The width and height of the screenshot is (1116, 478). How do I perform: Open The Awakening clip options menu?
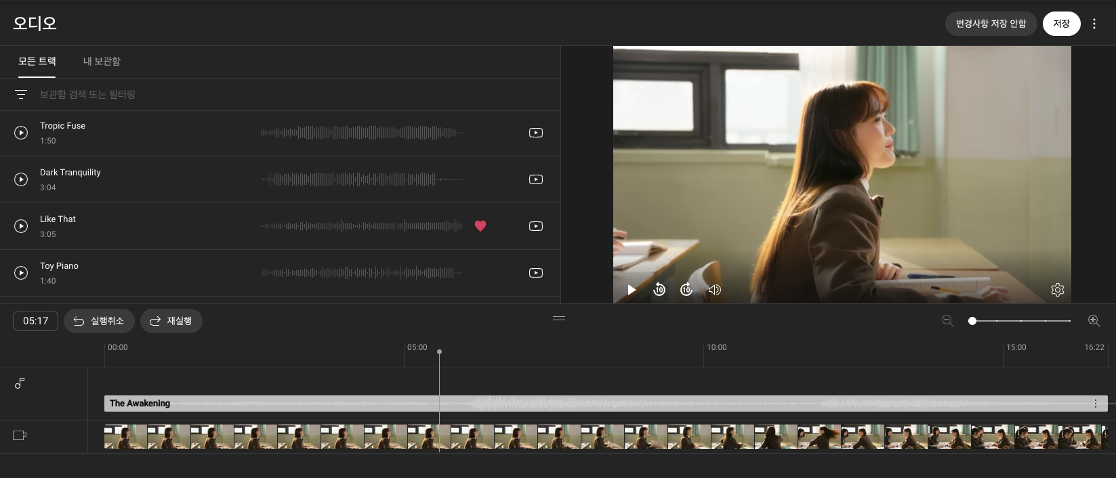[1096, 404]
